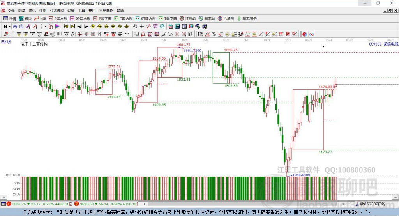Open the 工具 menu
Image resolution: width=399 pixels, height=216 pixels.
click(x=81, y=11)
